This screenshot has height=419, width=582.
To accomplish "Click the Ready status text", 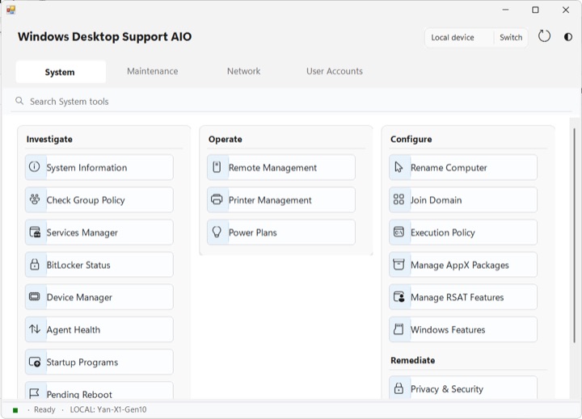I will click(x=44, y=410).
